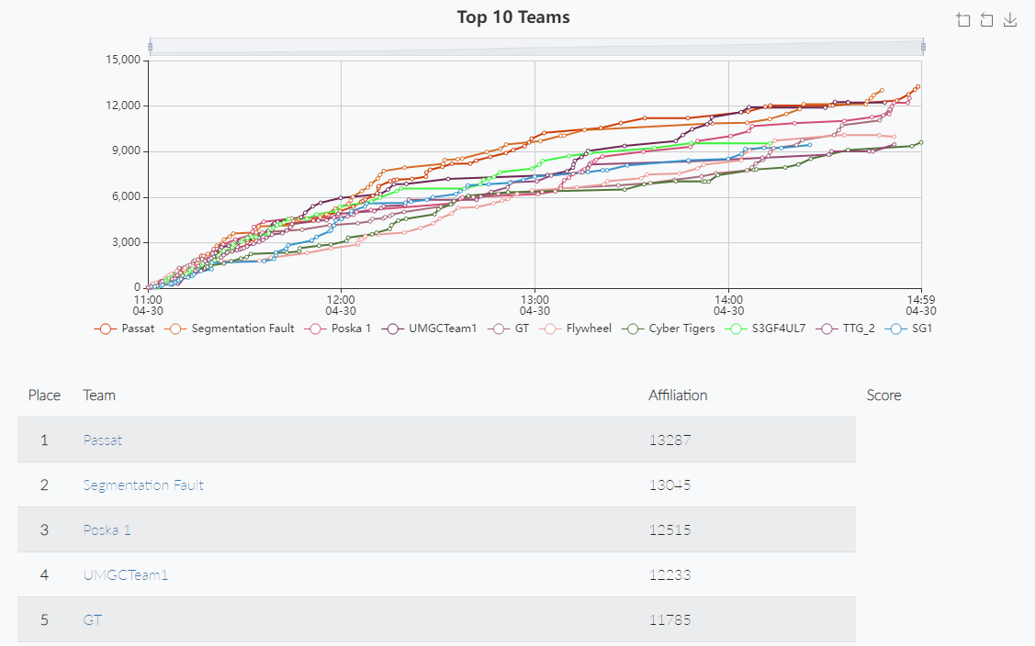This screenshot has height=646, width=1035.
Task: Open the GT team link
Action: click(x=92, y=620)
